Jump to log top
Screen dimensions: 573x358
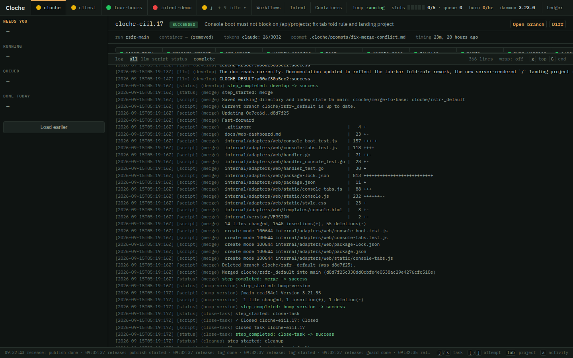542,59
